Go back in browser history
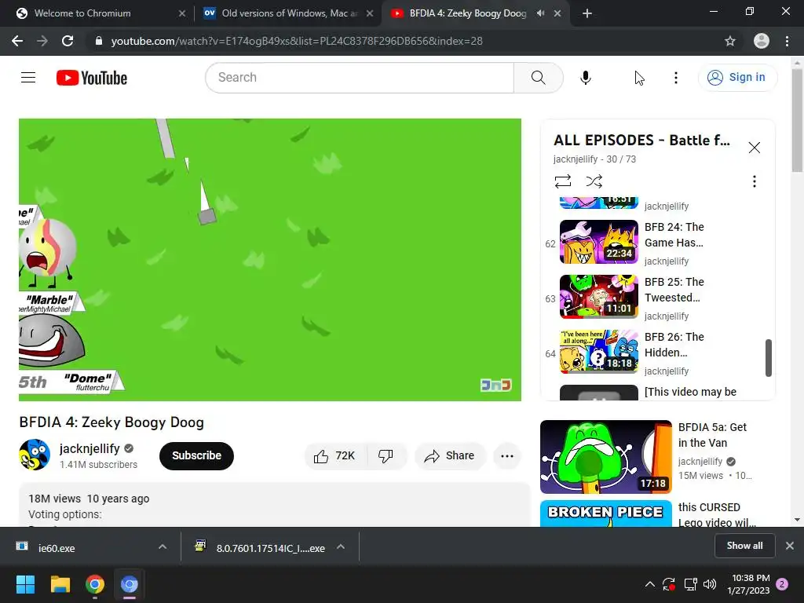This screenshot has width=804, height=603. pos(17,41)
